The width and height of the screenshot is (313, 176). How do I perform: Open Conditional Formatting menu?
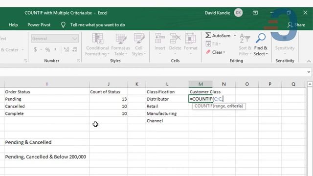[x=97, y=44]
